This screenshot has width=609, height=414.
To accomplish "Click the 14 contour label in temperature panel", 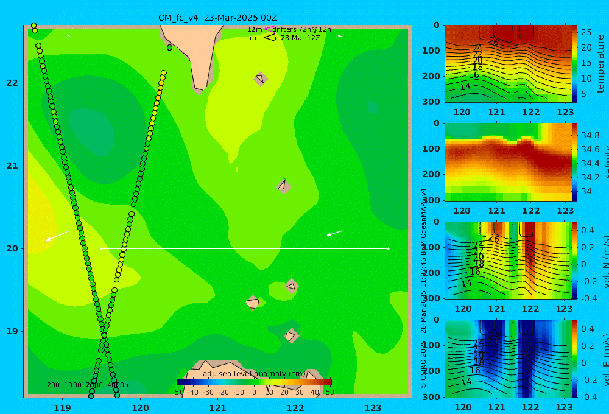I will click(465, 87).
